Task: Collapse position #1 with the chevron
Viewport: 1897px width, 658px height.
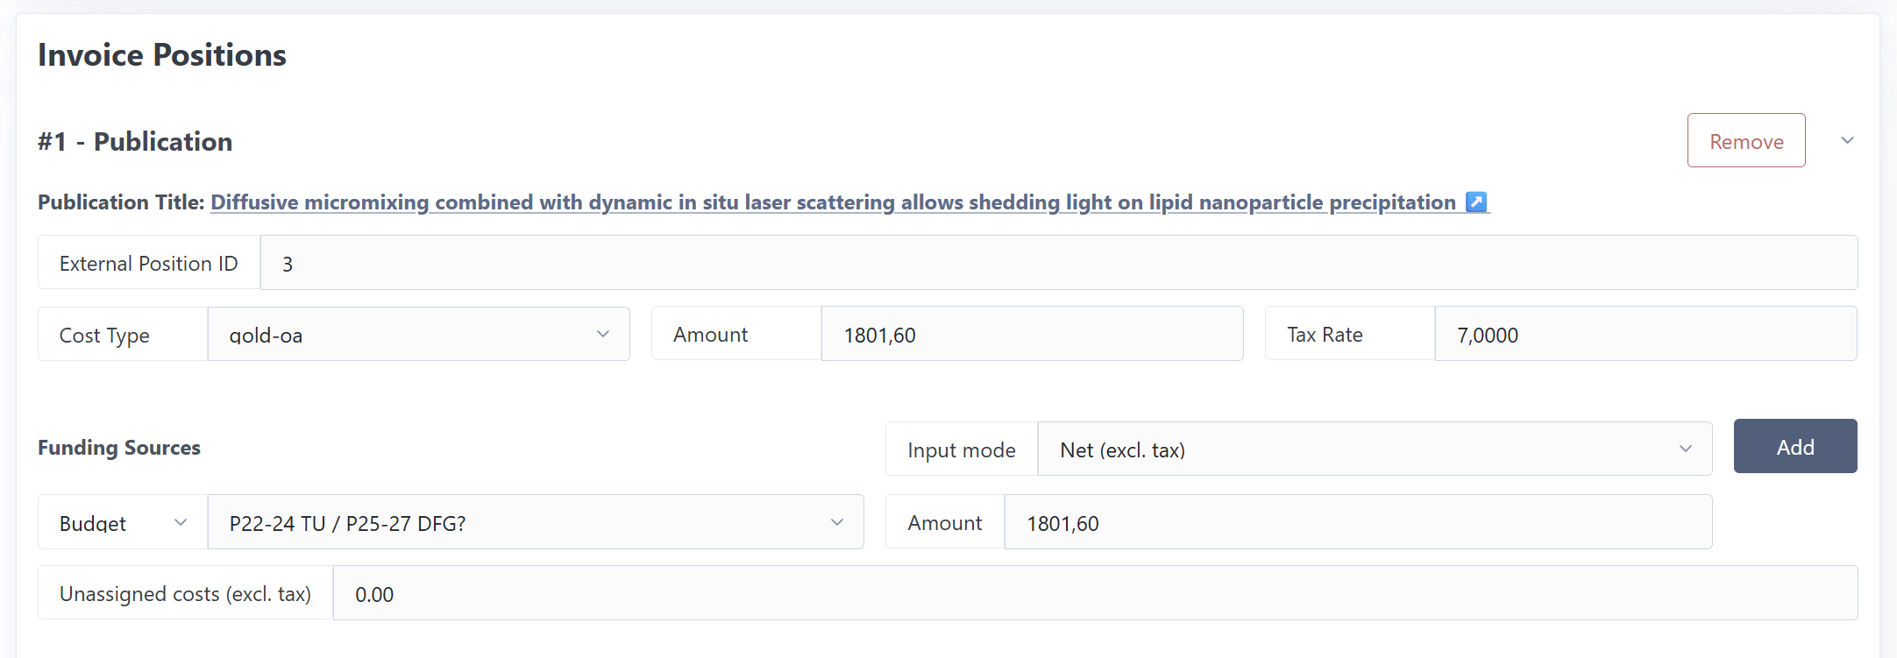Action: [x=1847, y=141]
